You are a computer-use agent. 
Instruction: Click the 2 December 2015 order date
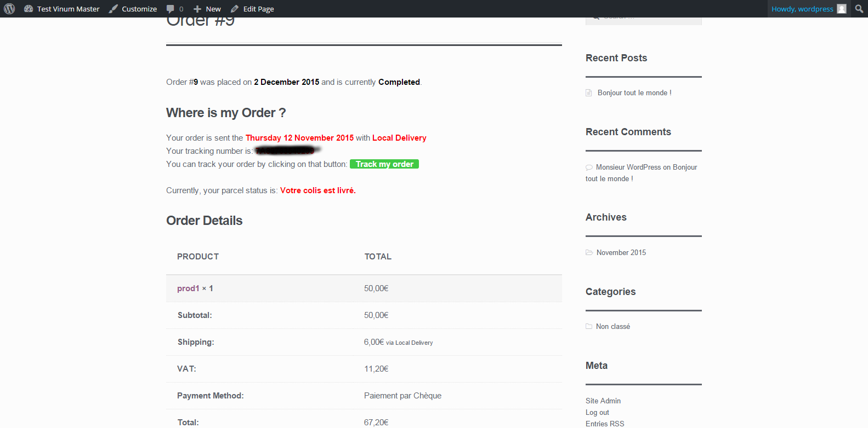286,82
